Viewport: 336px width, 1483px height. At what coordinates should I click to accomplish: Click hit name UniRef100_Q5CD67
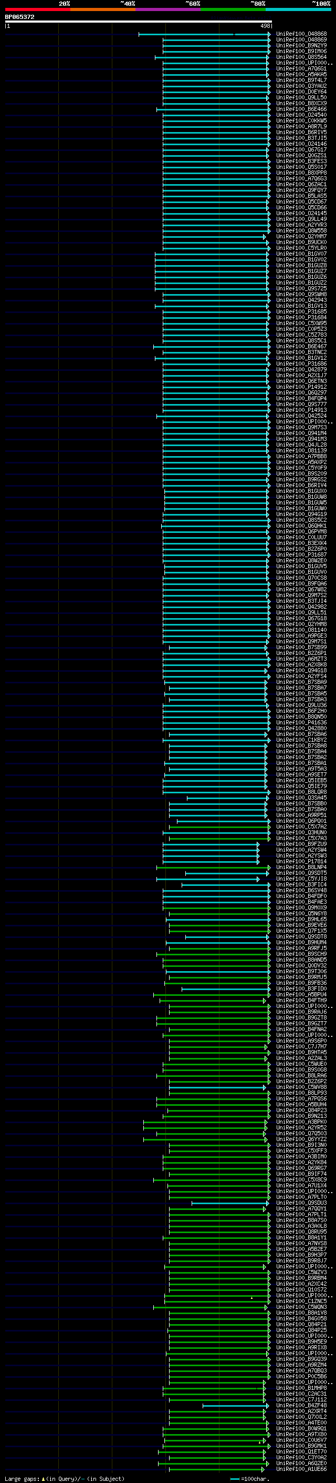point(301,202)
